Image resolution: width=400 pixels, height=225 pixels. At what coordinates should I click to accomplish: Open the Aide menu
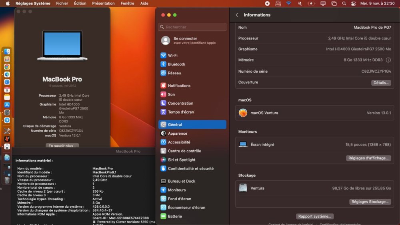144,3
